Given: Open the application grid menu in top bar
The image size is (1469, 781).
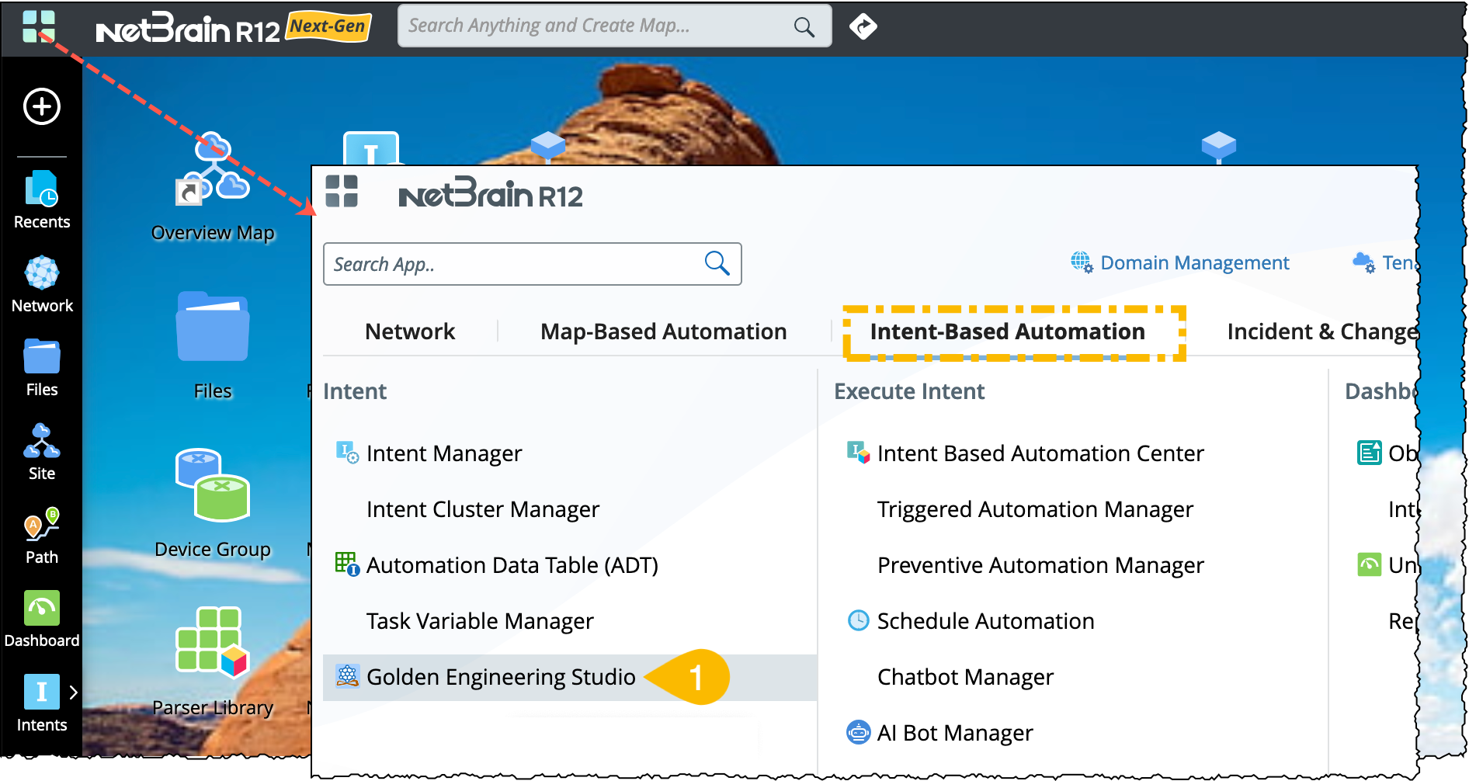Looking at the screenshot, I should tap(39, 26).
